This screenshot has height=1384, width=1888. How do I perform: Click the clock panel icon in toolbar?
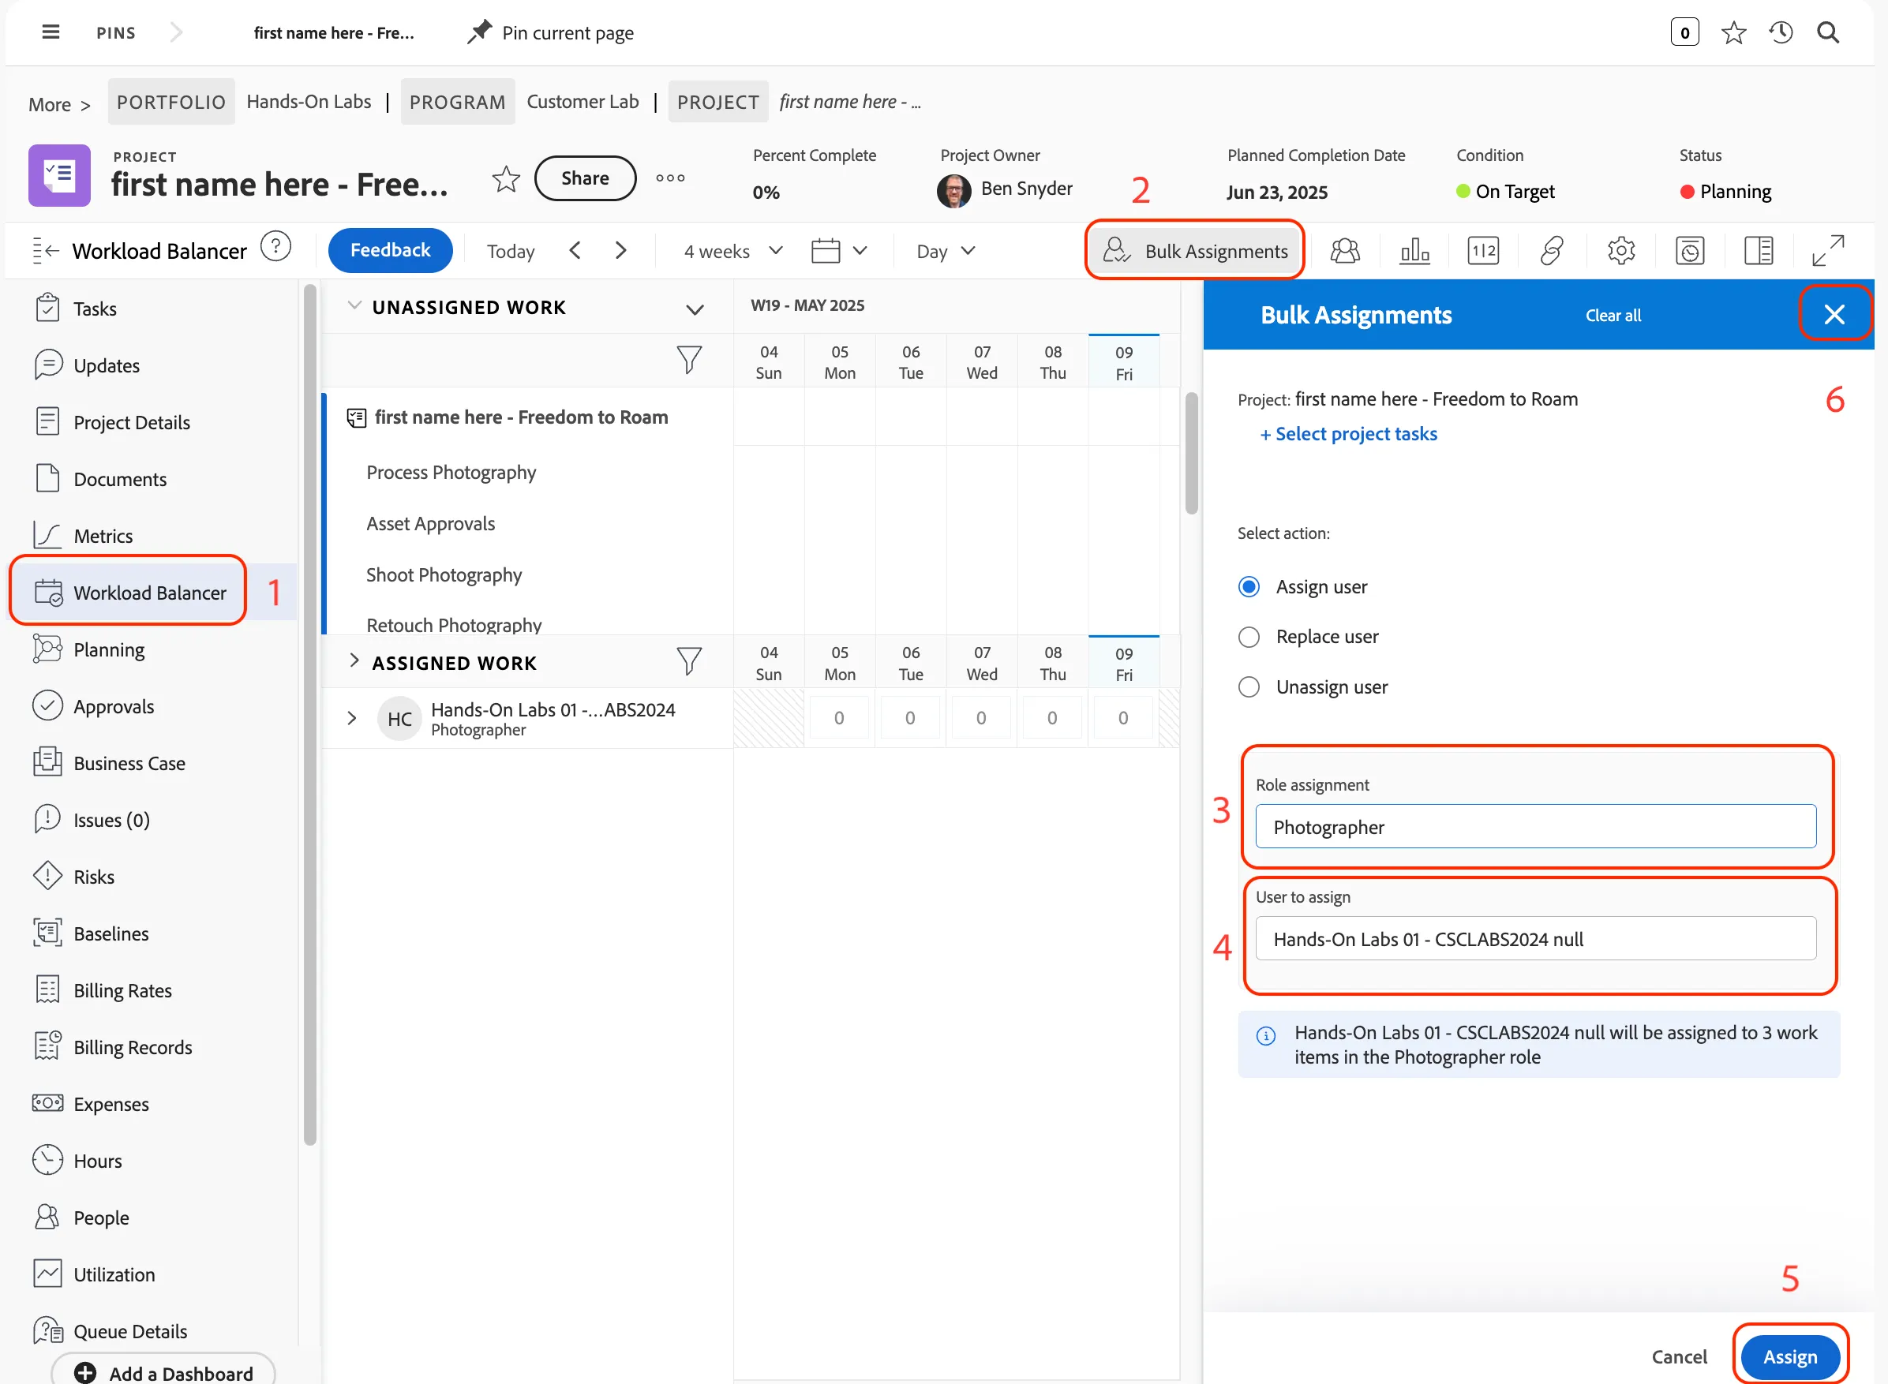1689,250
